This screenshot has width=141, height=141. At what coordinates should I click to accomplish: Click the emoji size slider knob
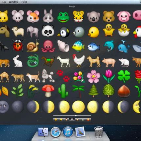click(x=76, y=115)
